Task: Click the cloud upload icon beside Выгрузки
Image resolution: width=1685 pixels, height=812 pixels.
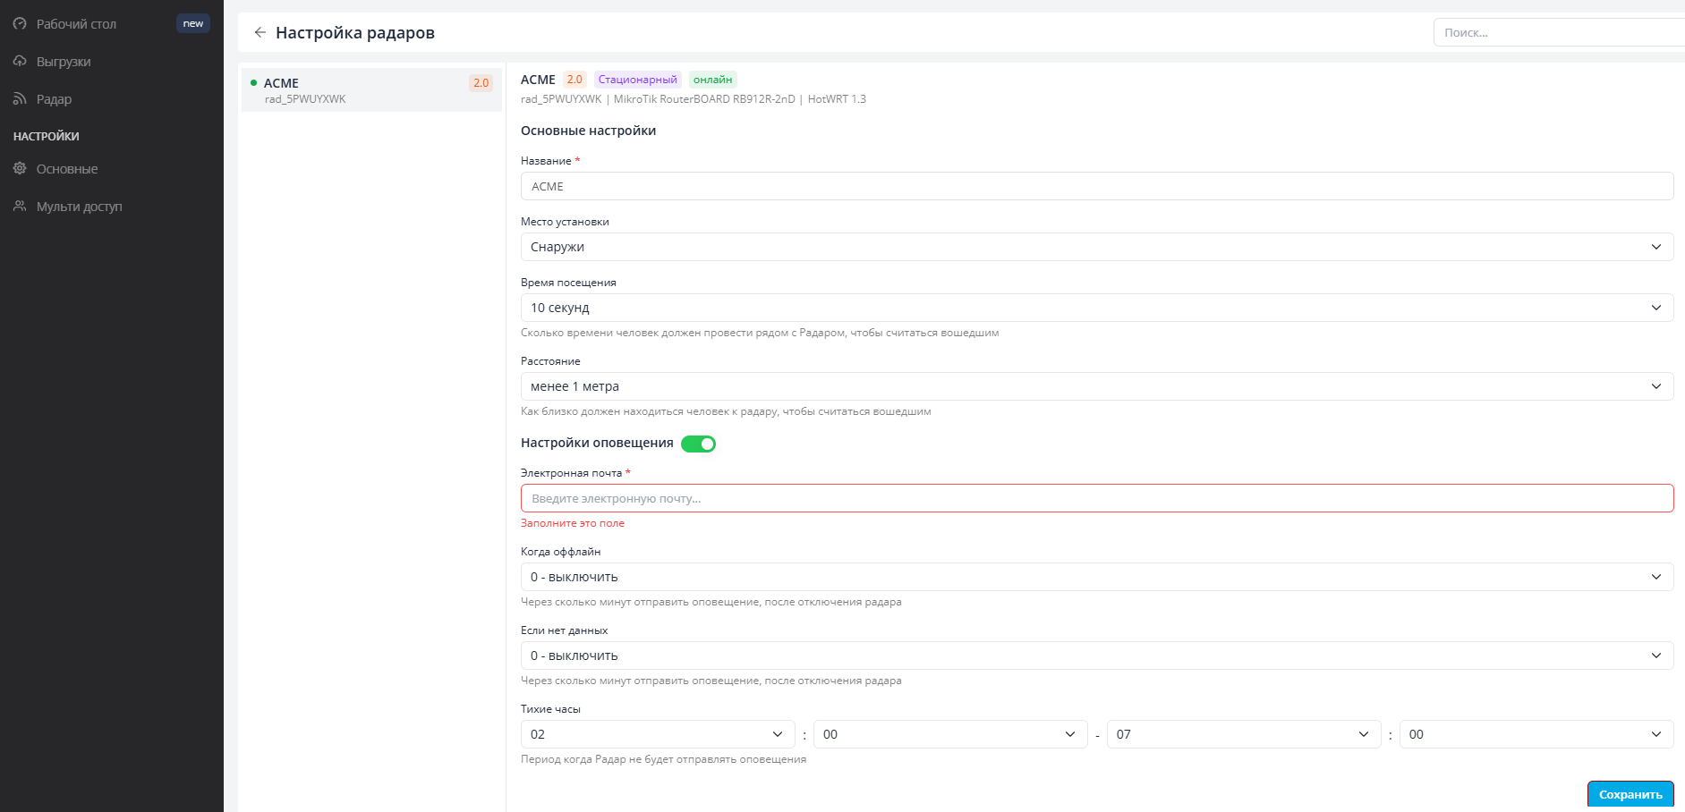Action: point(20,62)
